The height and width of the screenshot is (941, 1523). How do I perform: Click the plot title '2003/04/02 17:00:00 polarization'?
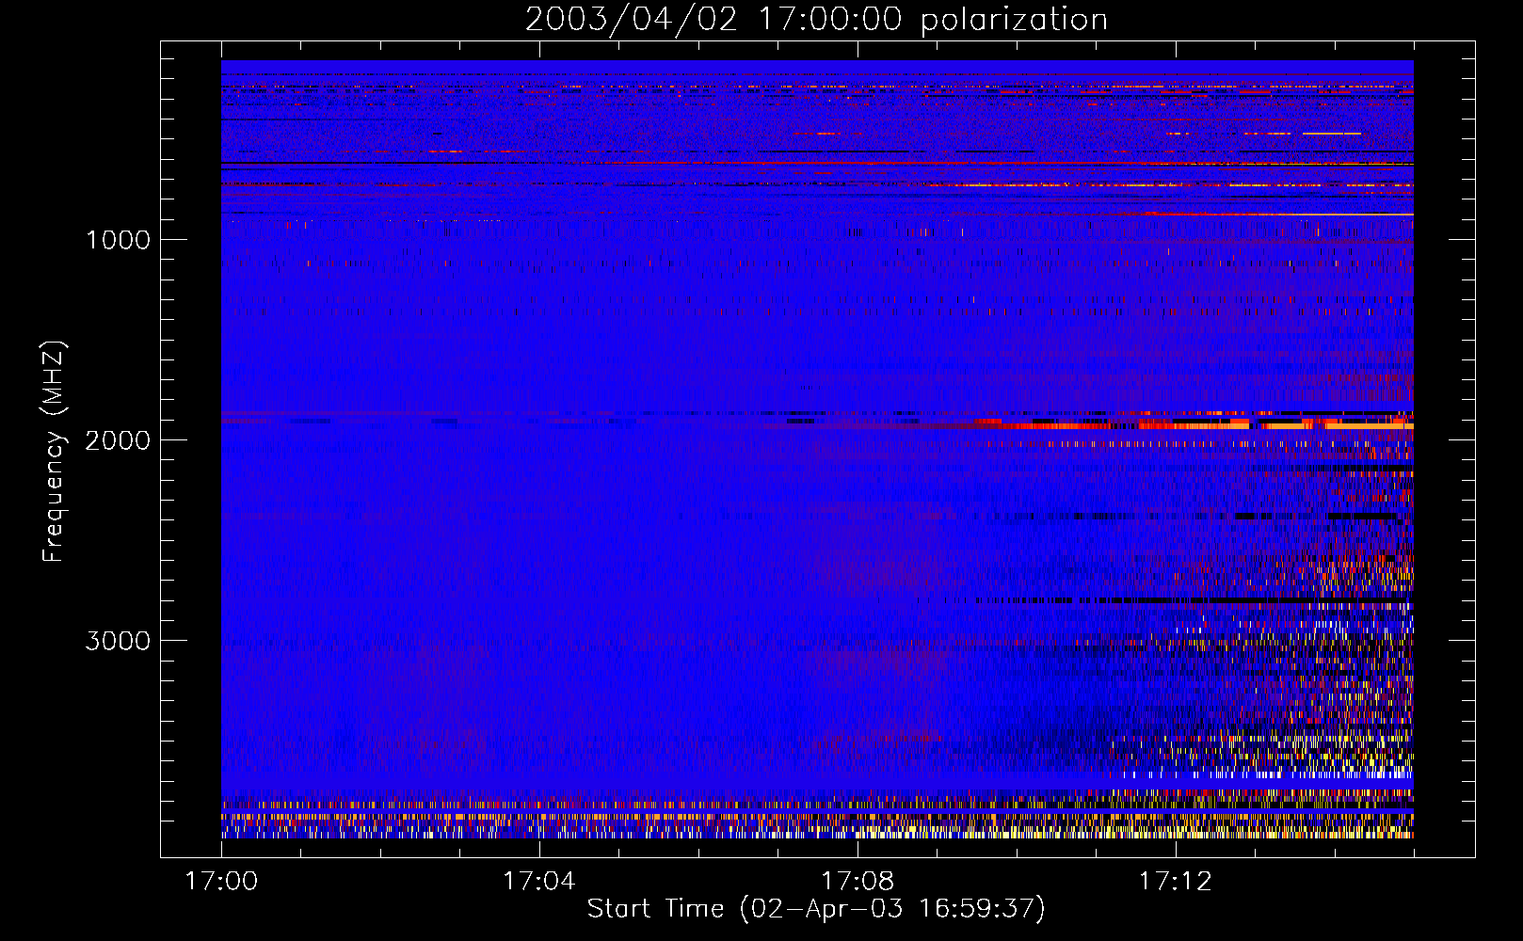click(816, 19)
